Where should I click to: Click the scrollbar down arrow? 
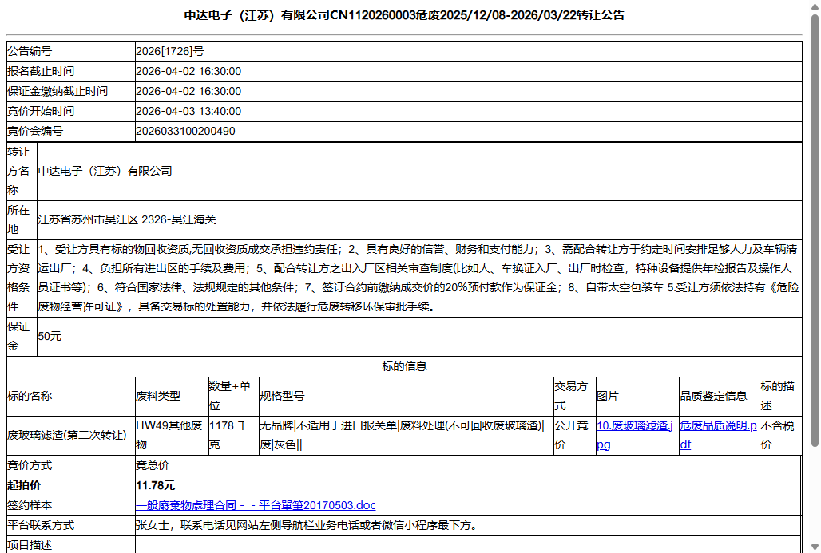click(815, 547)
